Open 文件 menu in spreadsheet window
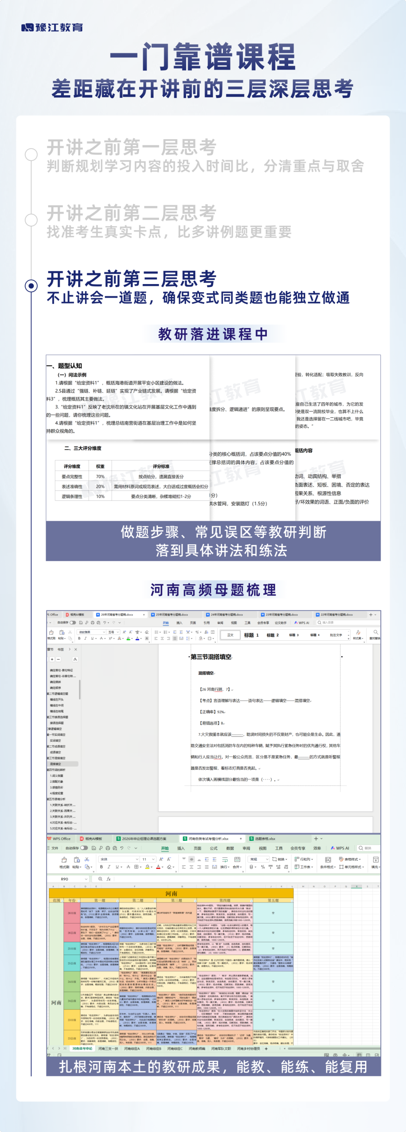Screen dimensions: 406x1132 tap(53, 848)
